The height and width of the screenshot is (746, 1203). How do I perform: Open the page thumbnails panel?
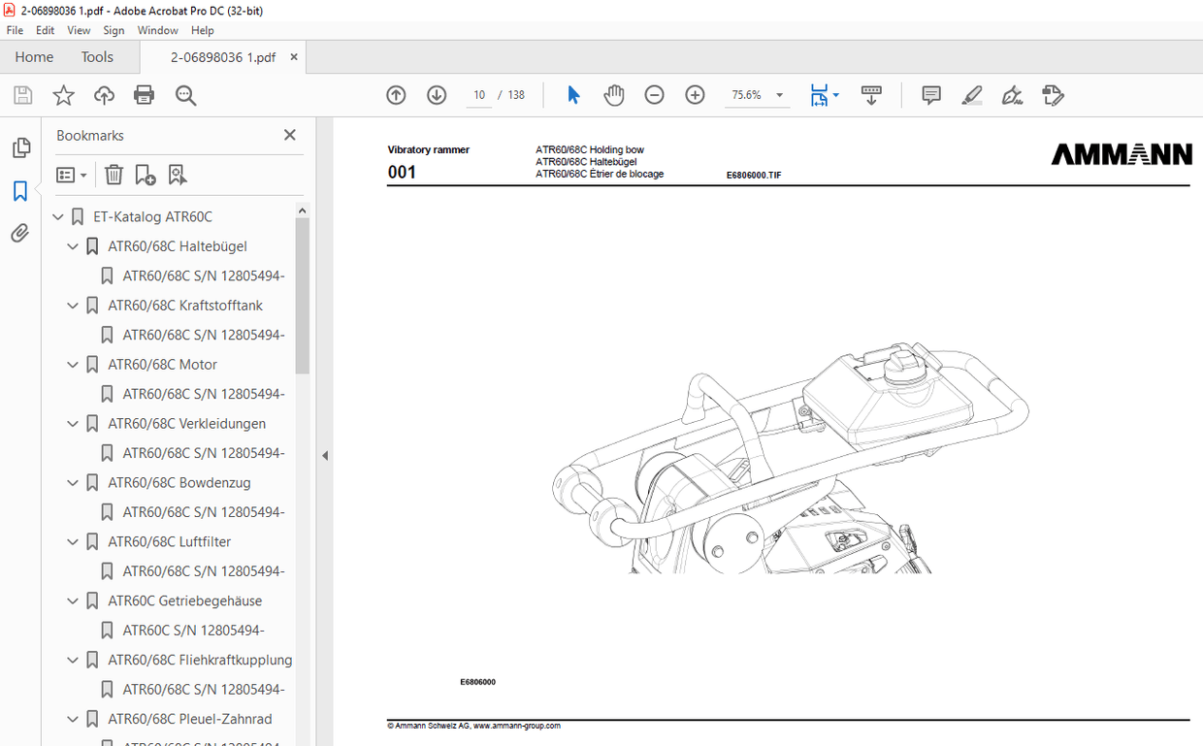point(20,148)
